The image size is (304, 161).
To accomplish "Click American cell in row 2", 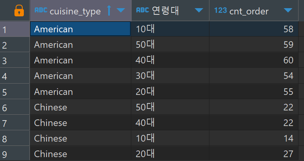I will (80, 45).
